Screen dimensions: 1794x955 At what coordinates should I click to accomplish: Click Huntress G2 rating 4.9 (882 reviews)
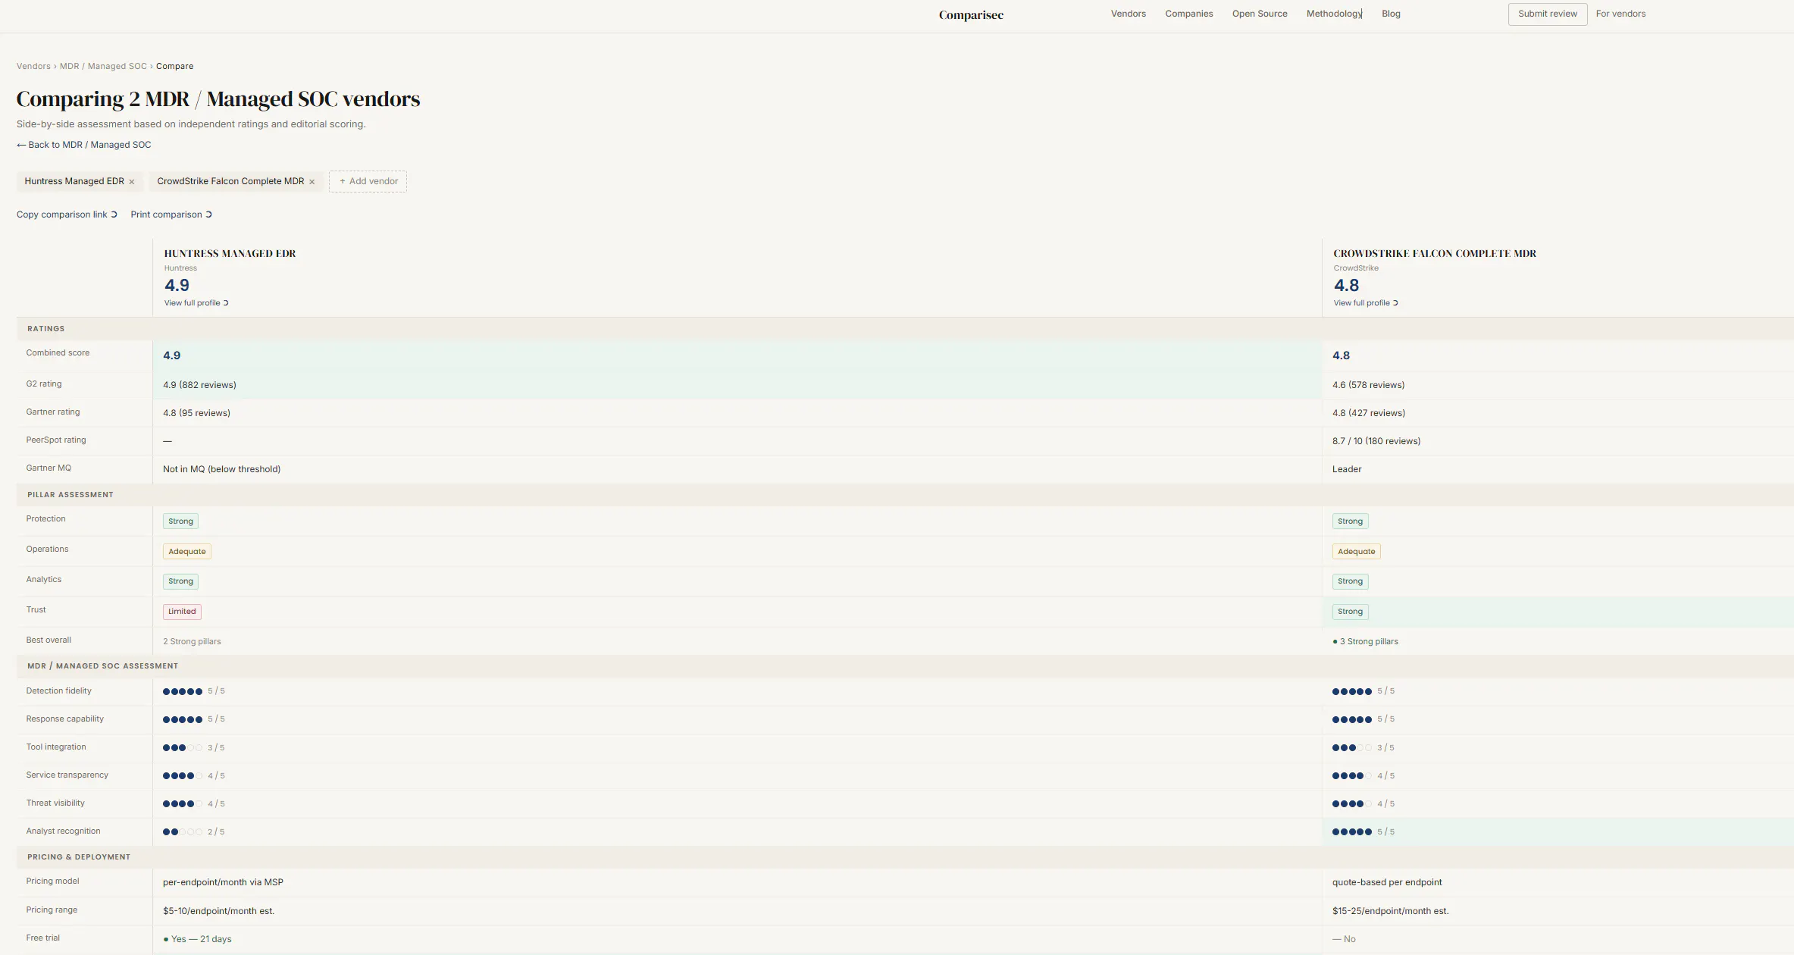199,385
